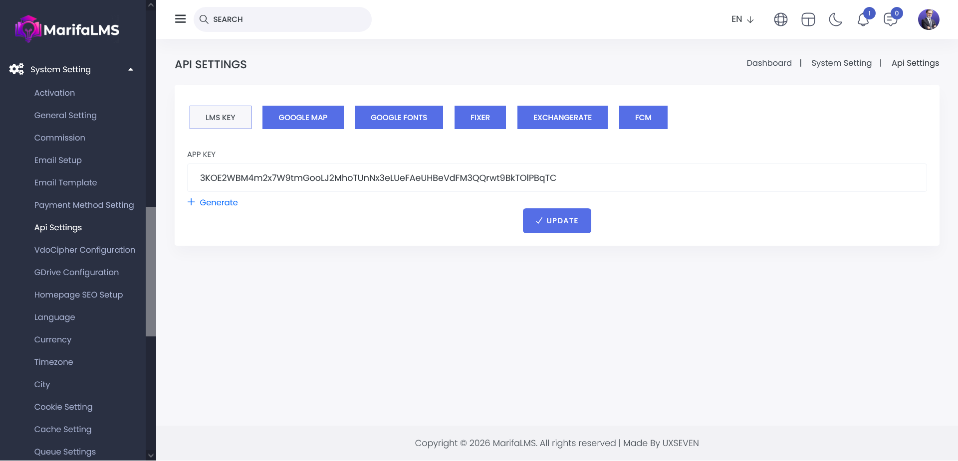The width and height of the screenshot is (958, 461).
Task: Click Generate to create new key
Action: pyautogui.click(x=213, y=202)
